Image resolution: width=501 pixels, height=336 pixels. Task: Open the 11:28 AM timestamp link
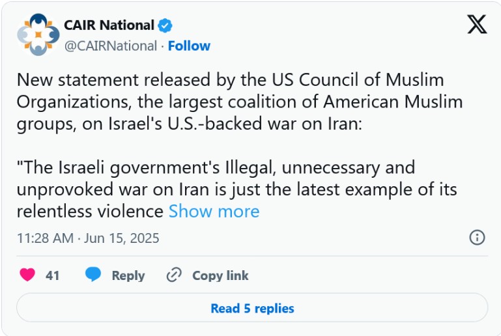coord(45,238)
